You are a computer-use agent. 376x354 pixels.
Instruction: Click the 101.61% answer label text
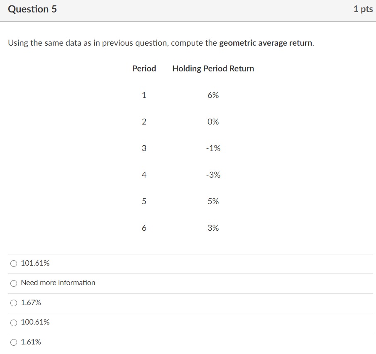[35, 263]
